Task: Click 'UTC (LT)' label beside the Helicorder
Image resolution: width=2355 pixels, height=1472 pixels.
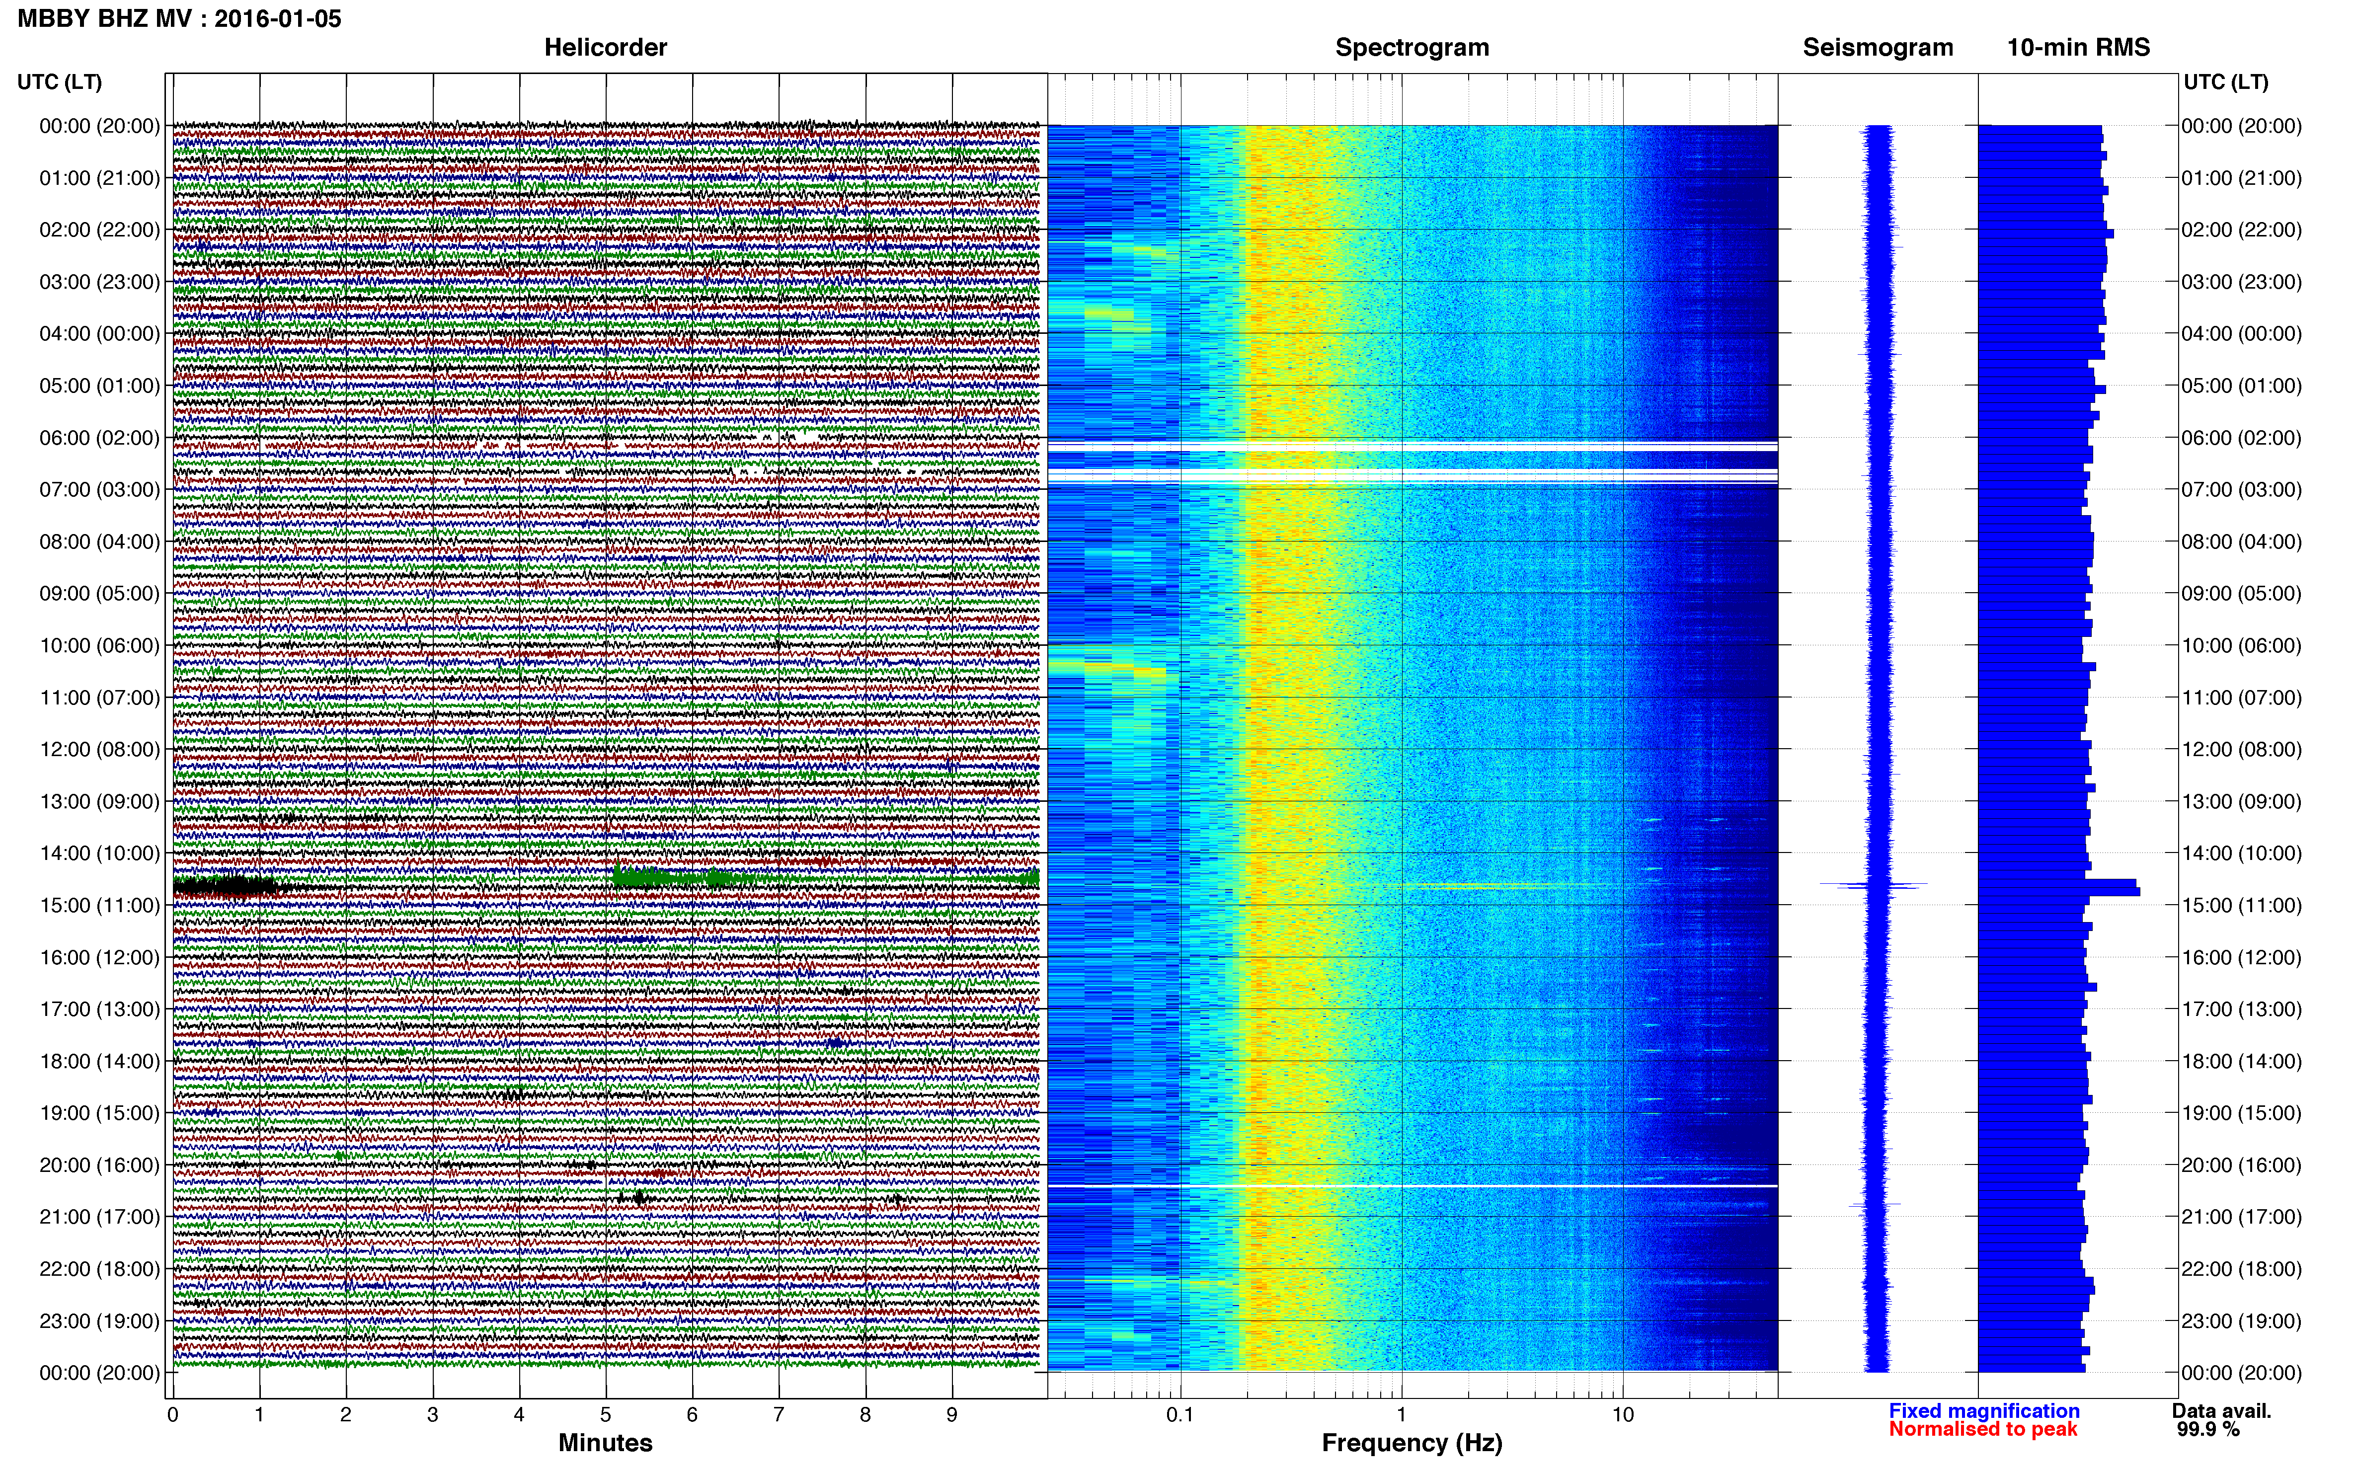Action: [x=60, y=82]
